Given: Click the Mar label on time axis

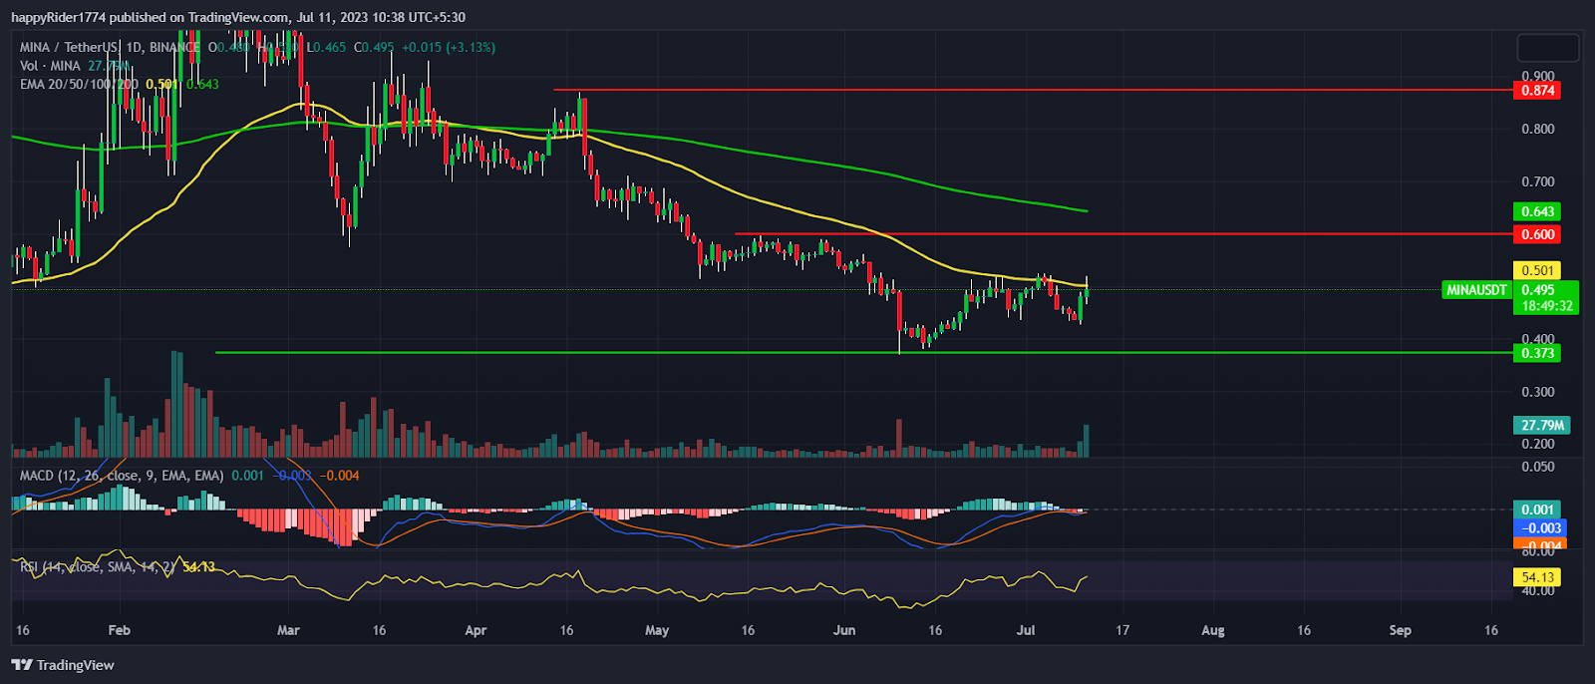Looking at the screenshot, I should click(288, 630).
